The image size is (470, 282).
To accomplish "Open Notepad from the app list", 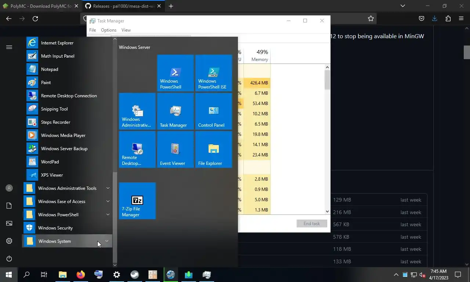I will pos(68,69).
